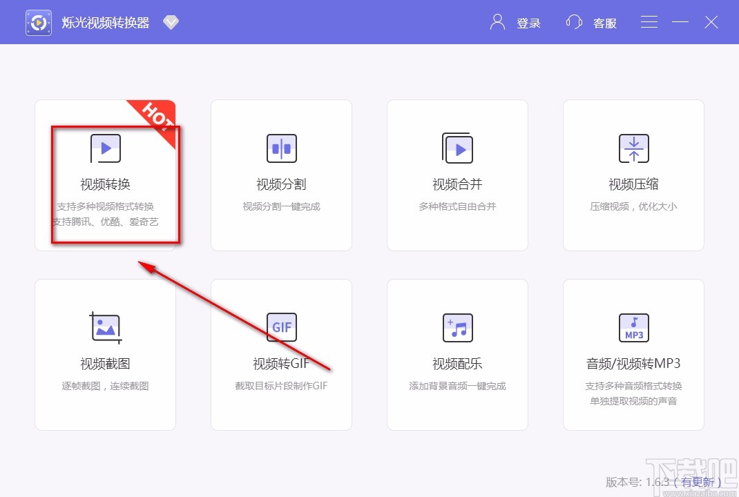
Task: Select the 视频分割 (Video Split) tool icon
Action: click(x=281, y=148)
